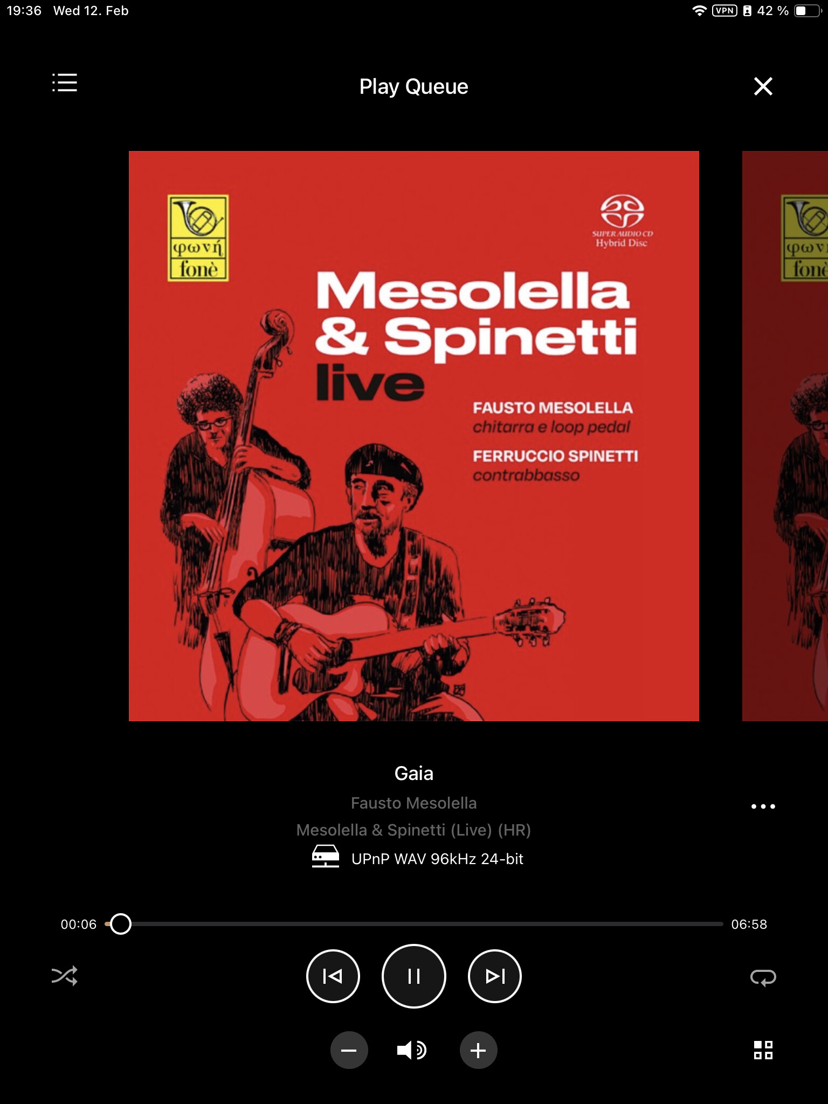Tap the battery indicator in status bar
The image size is (828, 1104).
pos(806,11)
